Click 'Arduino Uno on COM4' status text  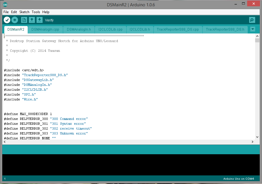[239, 179]
